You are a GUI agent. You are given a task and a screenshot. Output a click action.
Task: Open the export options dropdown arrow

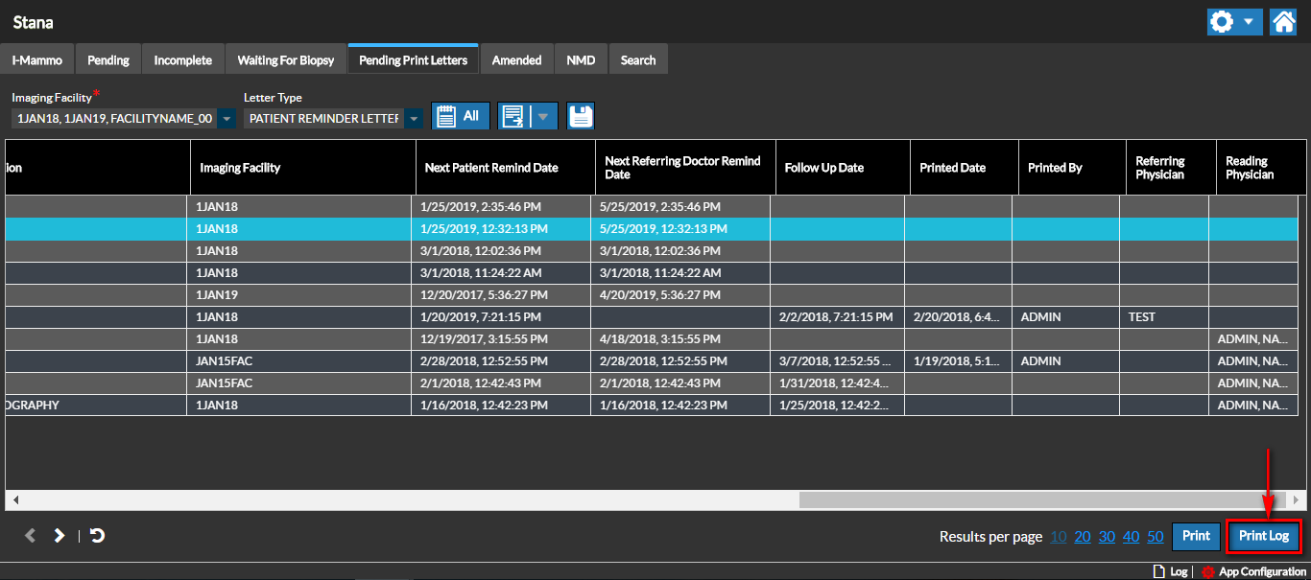(543, 117)
